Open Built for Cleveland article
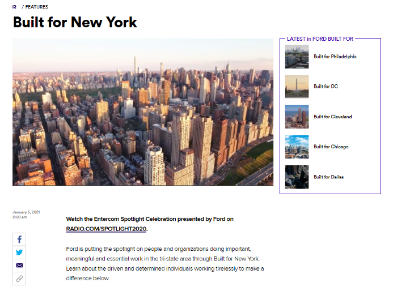 [332, 117]
